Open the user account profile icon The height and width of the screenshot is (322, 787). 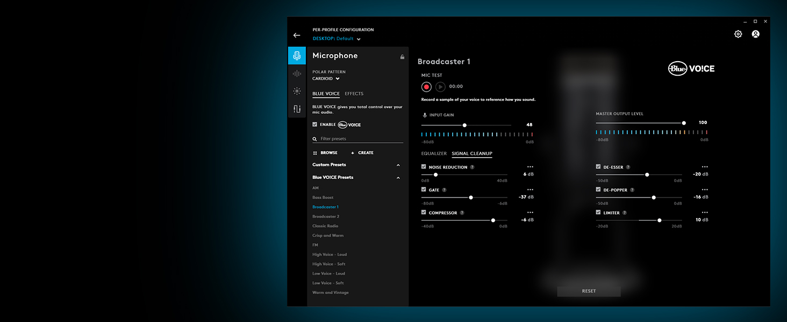pos(755,34)
